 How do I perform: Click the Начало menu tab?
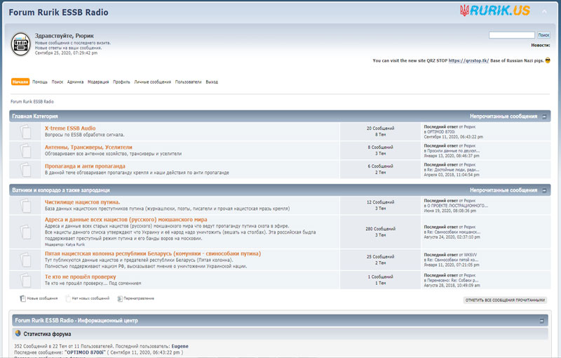[x=20, y=82]
